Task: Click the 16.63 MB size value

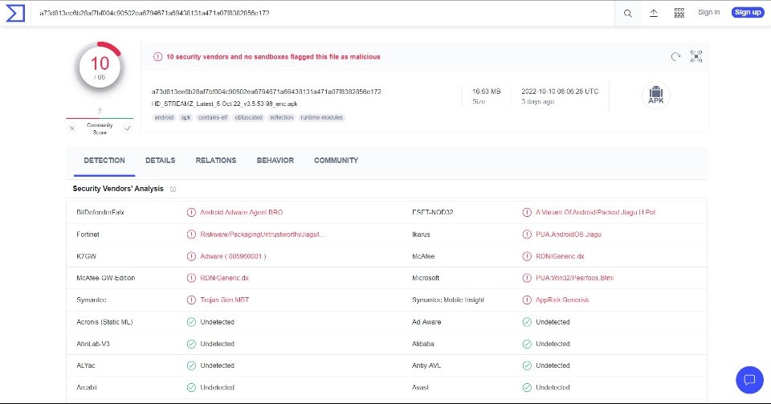Action: [x=487, y=92]
